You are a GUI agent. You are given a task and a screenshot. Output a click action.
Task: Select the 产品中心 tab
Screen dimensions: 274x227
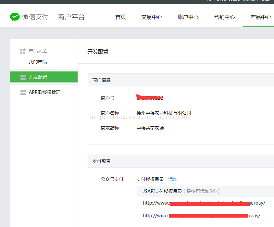[261, 17]
